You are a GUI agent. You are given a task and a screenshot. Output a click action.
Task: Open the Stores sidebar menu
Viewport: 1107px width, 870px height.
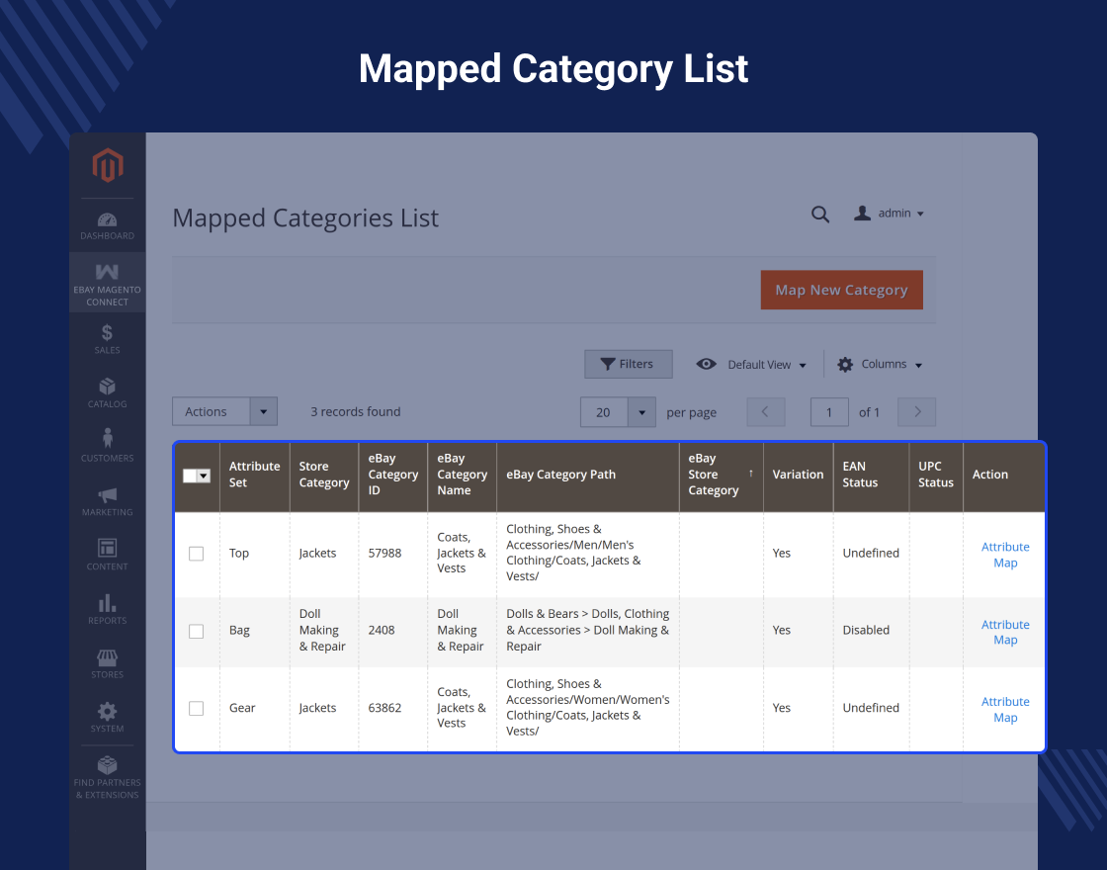108,663
